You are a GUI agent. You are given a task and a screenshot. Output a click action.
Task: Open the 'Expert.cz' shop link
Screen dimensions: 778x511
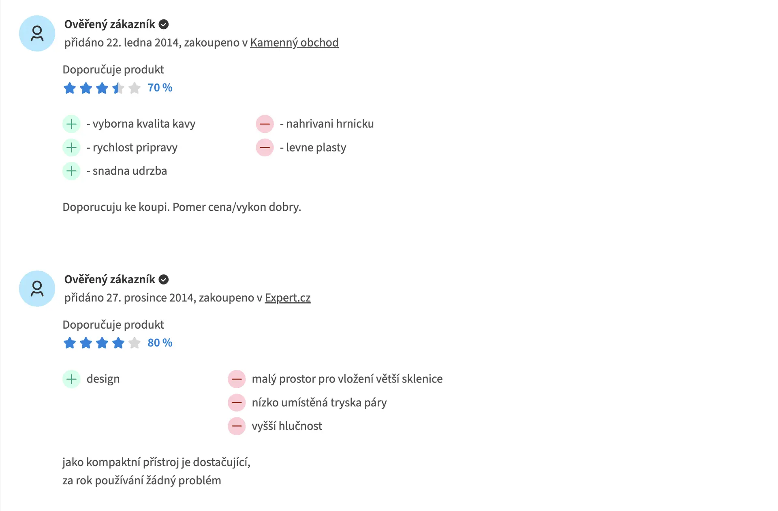click(x=288, y=298)
